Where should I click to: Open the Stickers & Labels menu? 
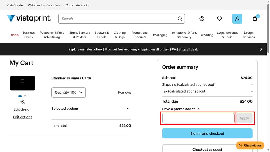pos(102,35)
